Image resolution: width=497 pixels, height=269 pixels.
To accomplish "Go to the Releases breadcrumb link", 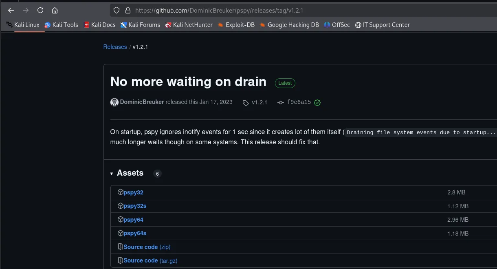I will [115, 47].
